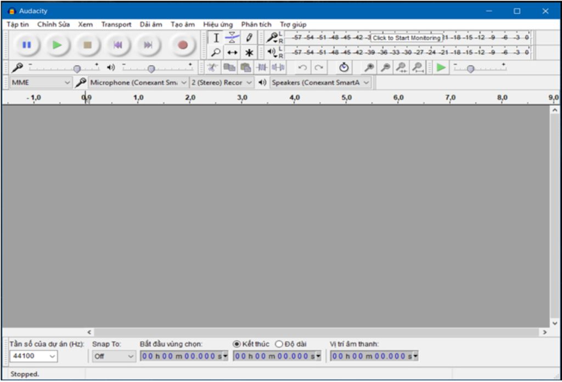This screenshot has width=562, height=382.
Task: Click 'Click to Start Monitoring' on recording meter
Action: [x=407, y=38]
